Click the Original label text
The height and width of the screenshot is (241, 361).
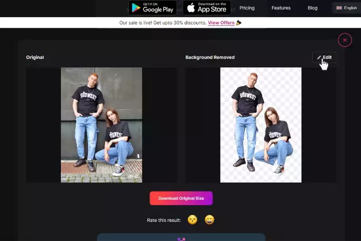35,57
